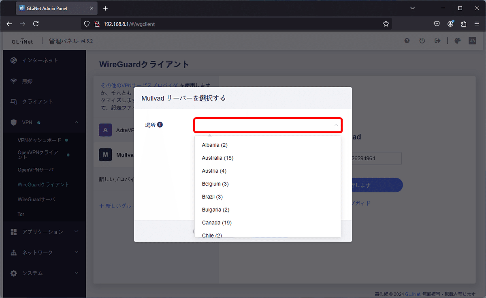Click the network topology sidebar icon
486x298 pixels.
pos(14,252)
